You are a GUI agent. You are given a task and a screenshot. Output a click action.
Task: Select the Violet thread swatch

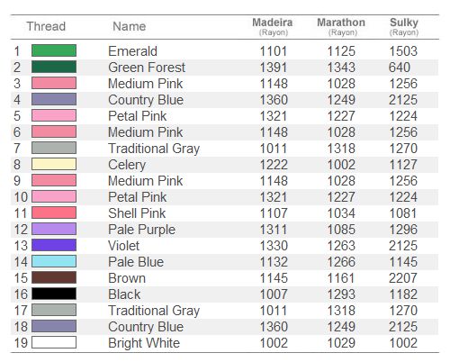tap(54, 245)
